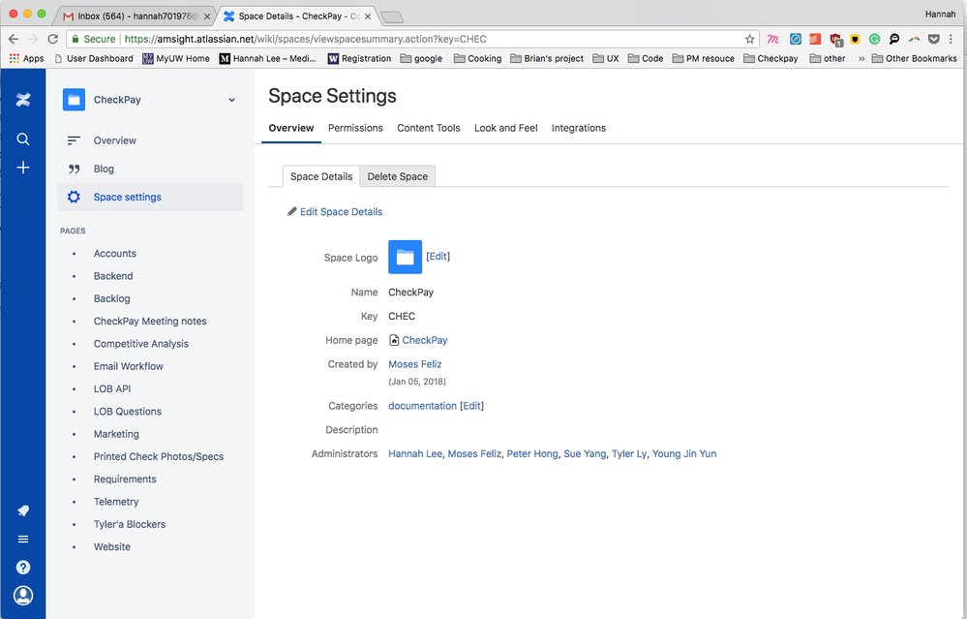The width and height of the screenshot is (967, 619).
Task: Click the Space Logo folder image
Action: pos(405,257)
